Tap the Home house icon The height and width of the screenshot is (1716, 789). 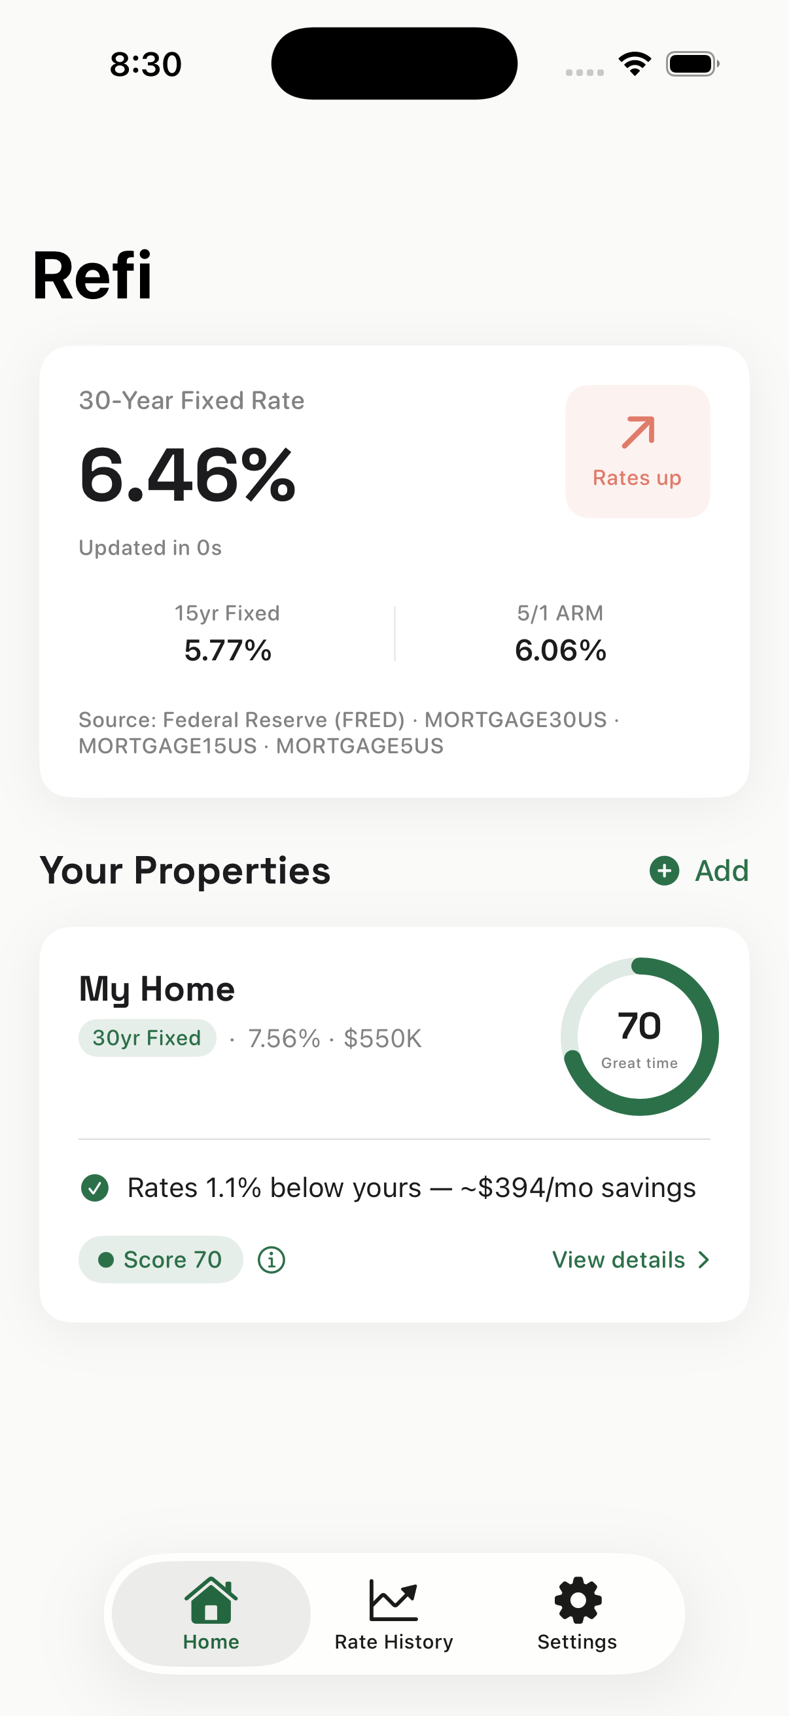(211, 1600)
